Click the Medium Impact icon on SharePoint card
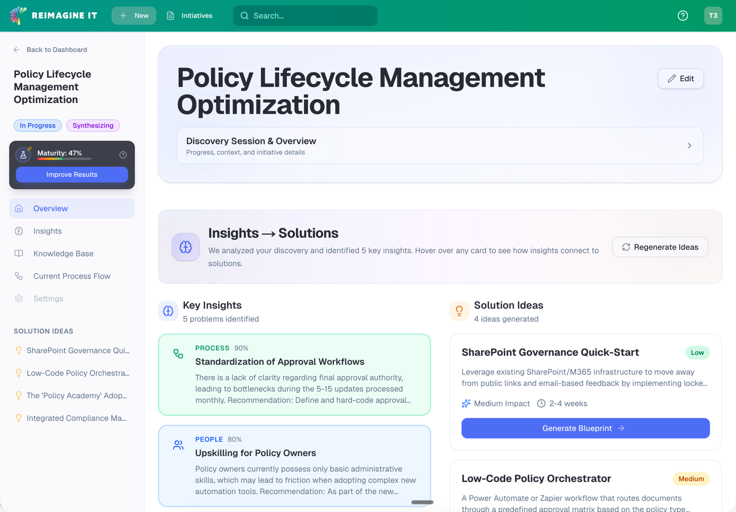Image resolution: width=736 pixels, height=512 pixels. tap(466, 403)
